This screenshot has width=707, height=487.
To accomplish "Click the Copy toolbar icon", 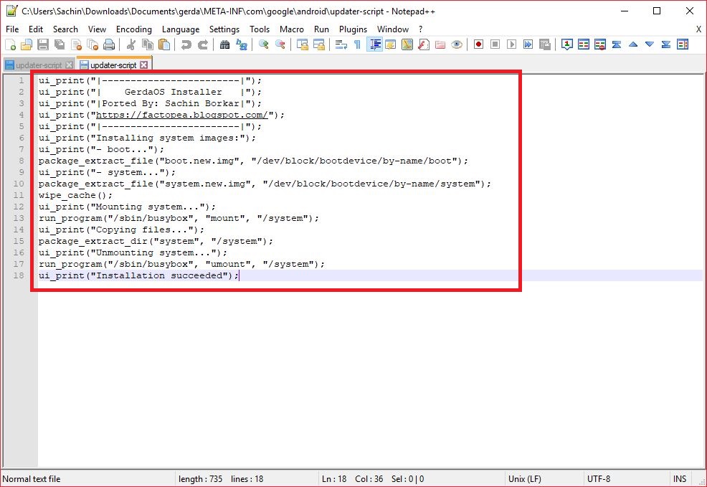I will click(148, 44).
